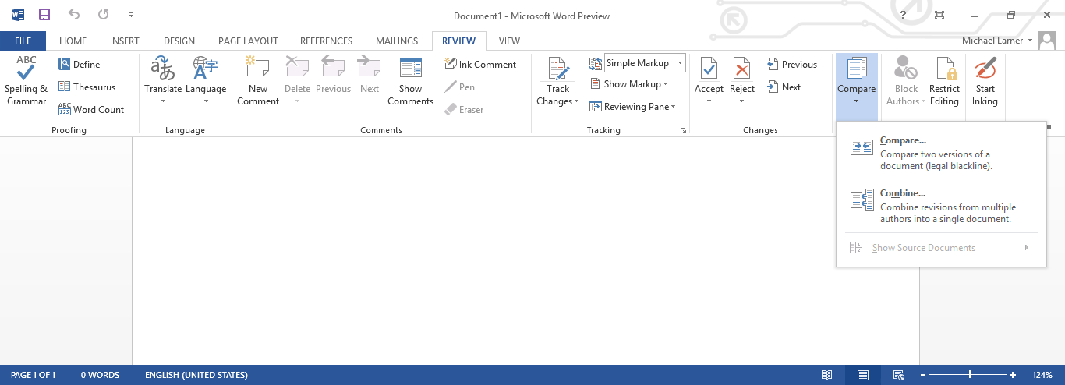Open the Reviewing Pane options
The image size is (1065, 385).
(632, 107)
